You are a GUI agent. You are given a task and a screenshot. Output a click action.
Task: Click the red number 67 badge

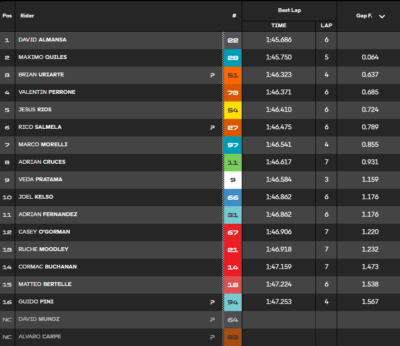pyautogui.click(x=233, y=232)
